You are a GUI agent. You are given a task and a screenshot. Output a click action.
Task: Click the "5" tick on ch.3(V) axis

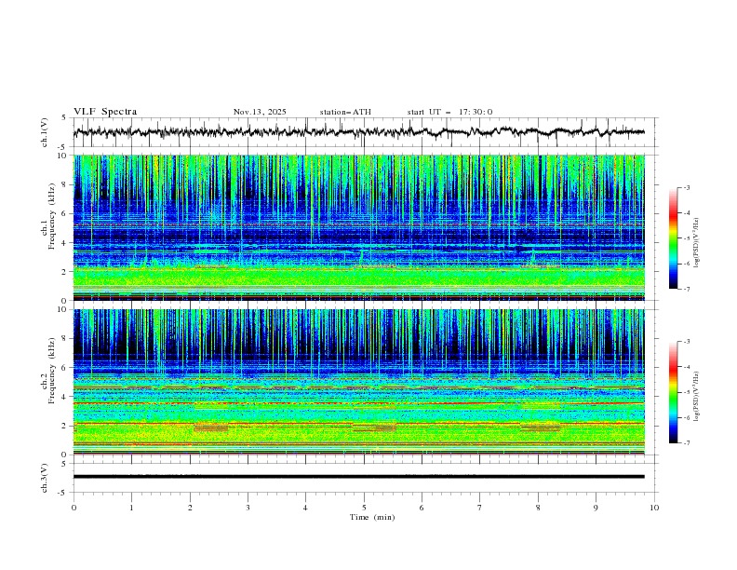tap(64, 463)
